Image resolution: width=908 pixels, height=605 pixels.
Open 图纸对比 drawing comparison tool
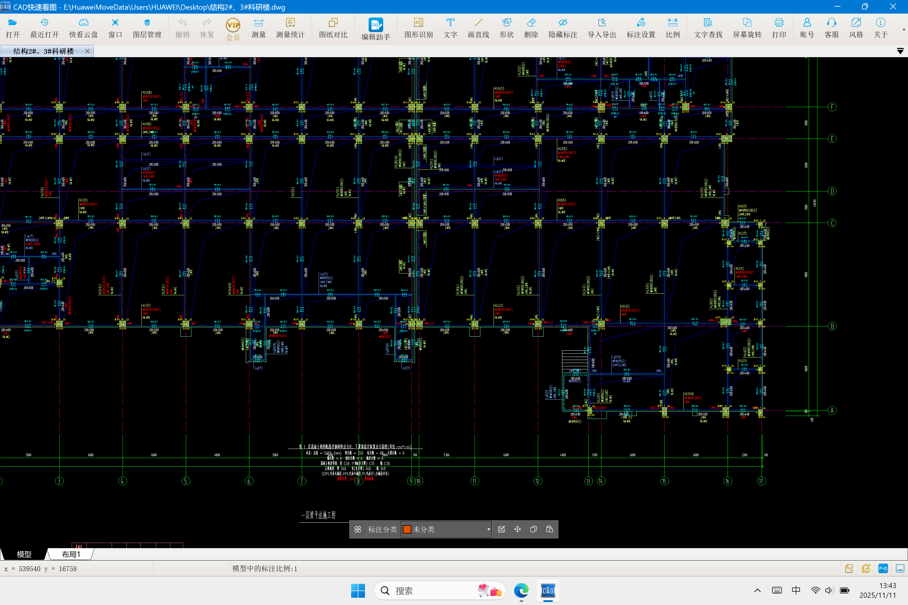(x=333, y=28)
